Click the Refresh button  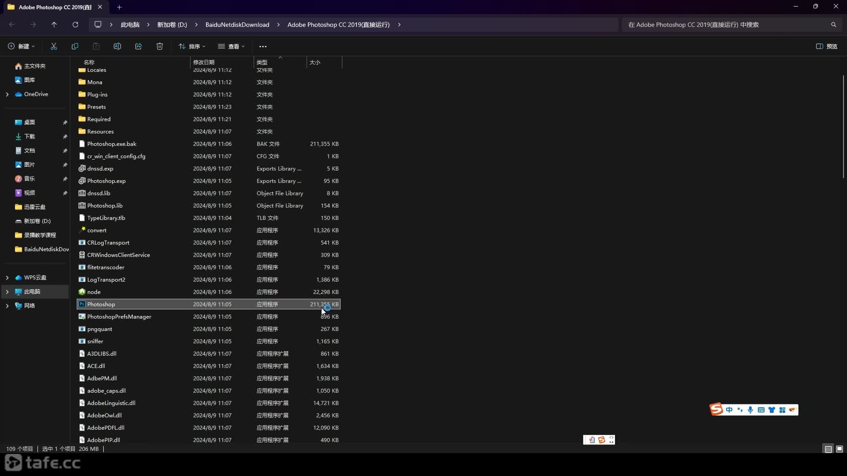(x=75, y=25)
